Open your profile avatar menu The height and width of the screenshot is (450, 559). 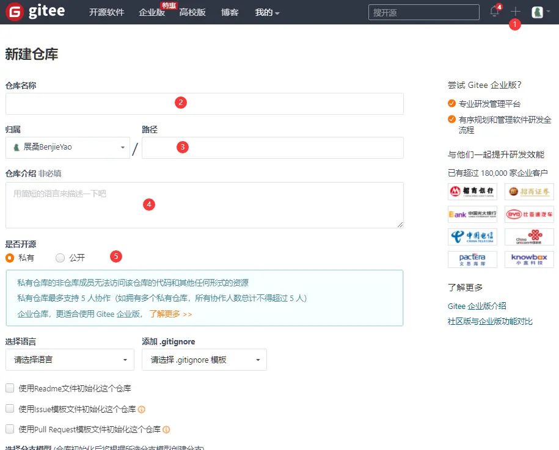537,12
